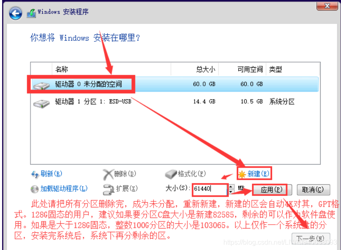Click 60.0 GB free space of drive 0

pos(252,84)
